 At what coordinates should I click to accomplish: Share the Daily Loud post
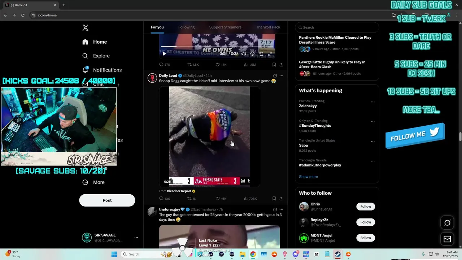pyautogui.click(x=281, y=199)
